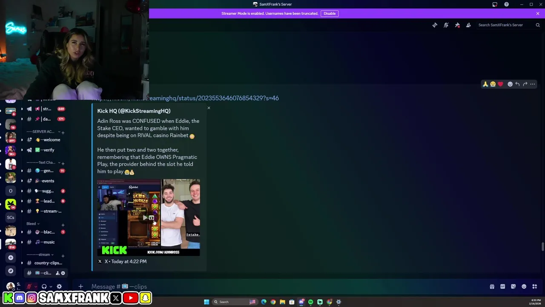Select the verify channel
The image size is (545, 307).
[45, 150]
